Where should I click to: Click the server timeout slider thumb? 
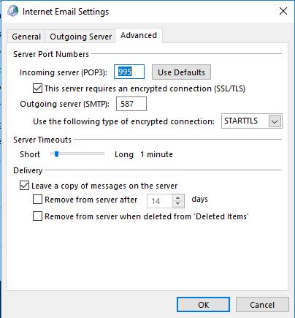point(56,154)
